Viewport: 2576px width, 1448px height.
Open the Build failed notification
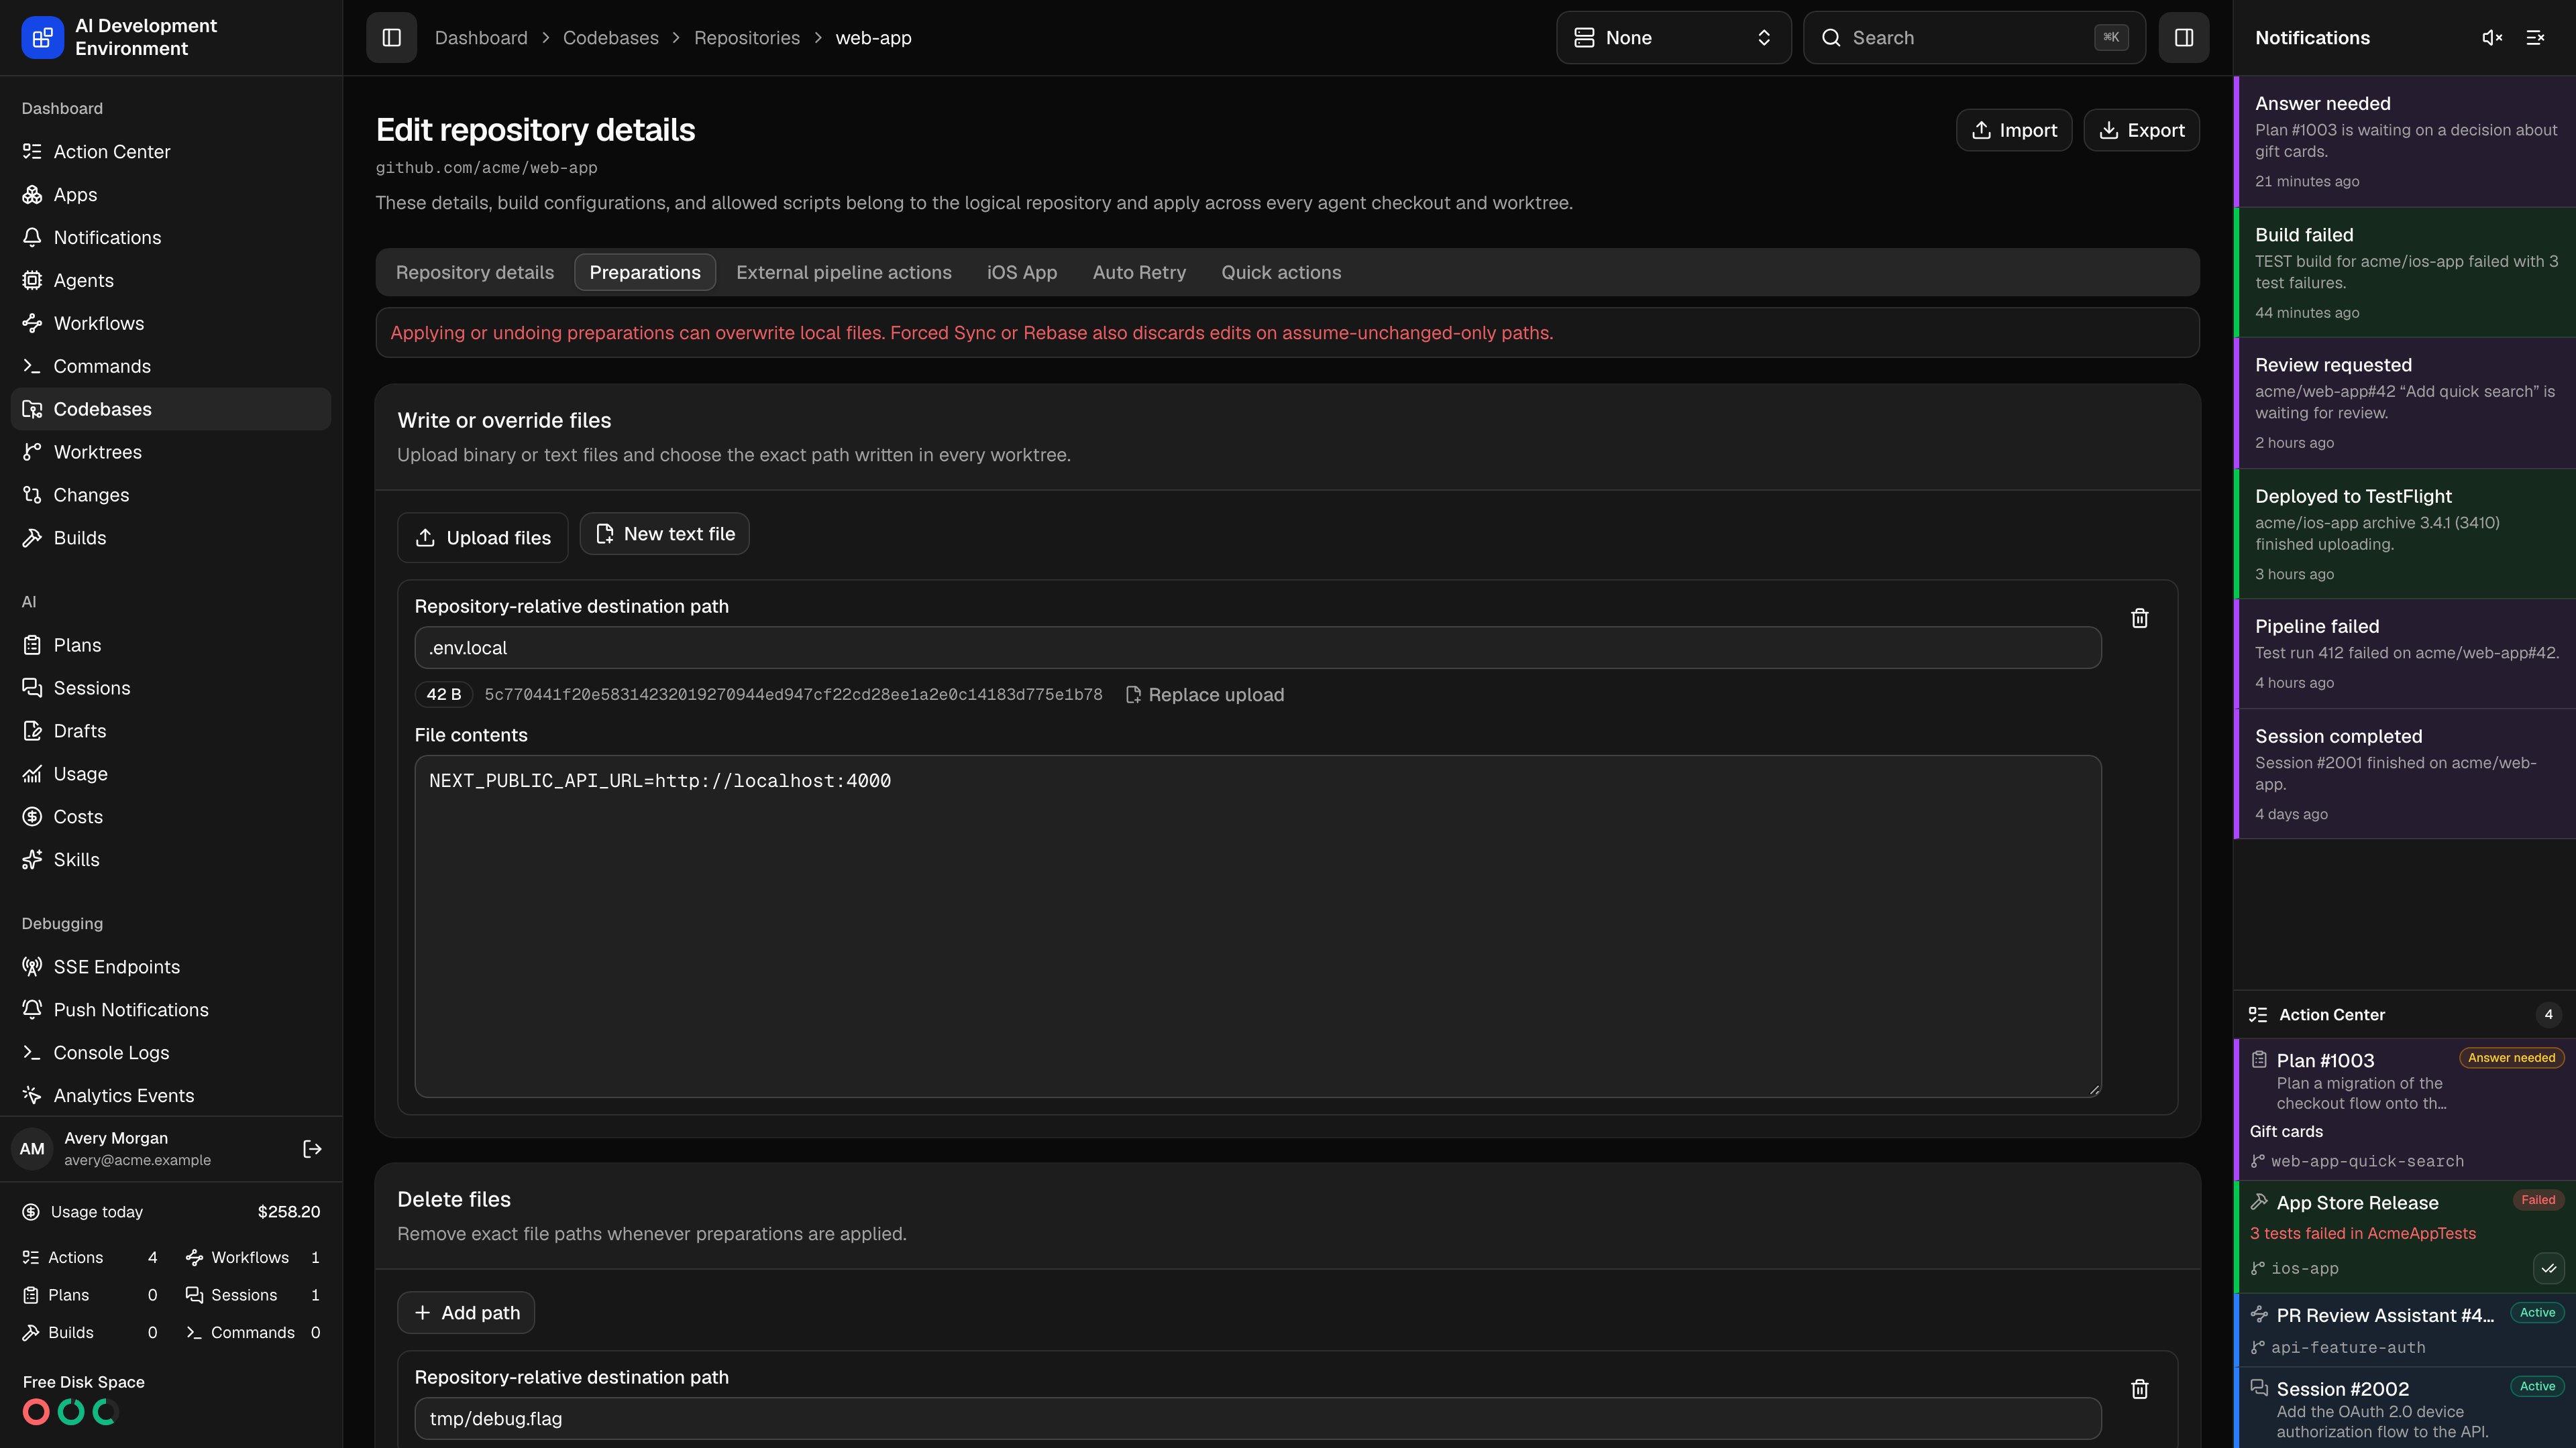click(2405, 273)
